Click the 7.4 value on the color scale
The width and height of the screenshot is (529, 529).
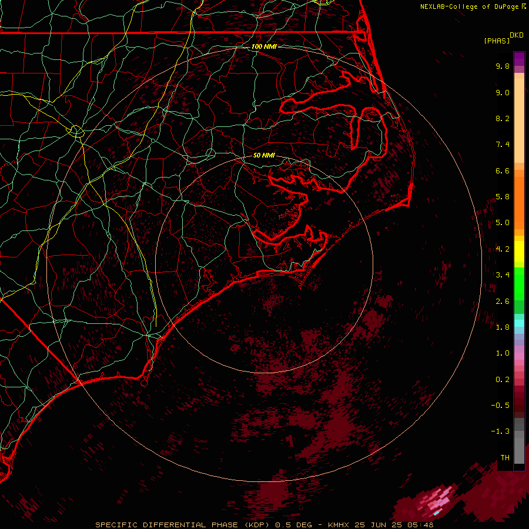503,145
